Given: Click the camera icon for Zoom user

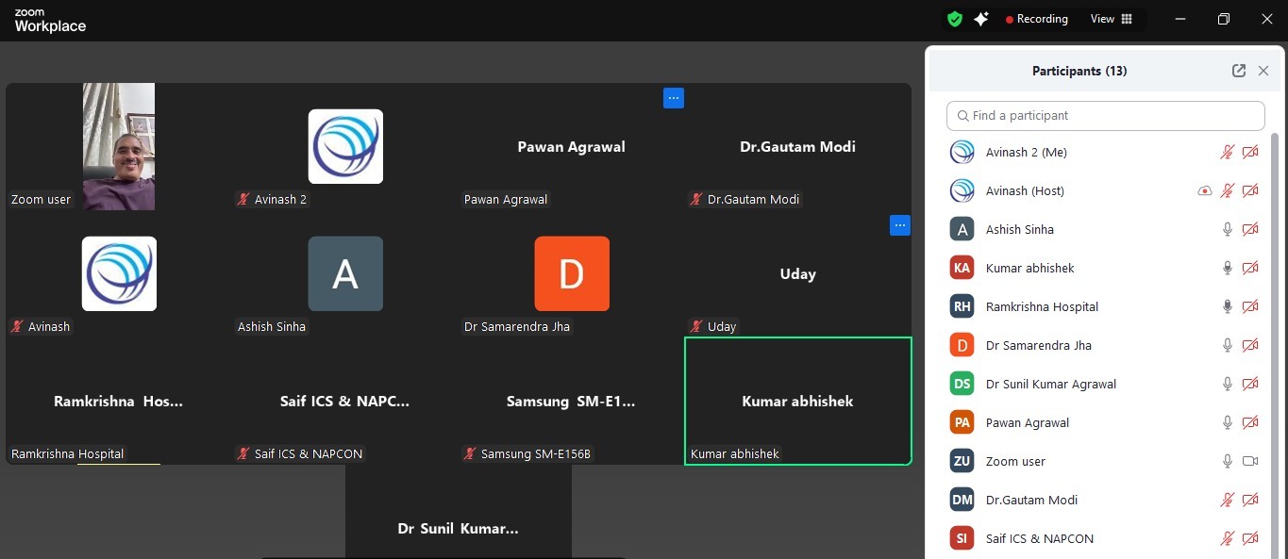Looking at the screenshot, I should [x=1250, y=461].
